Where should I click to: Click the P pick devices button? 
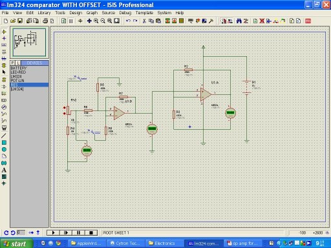coord(12,63)
